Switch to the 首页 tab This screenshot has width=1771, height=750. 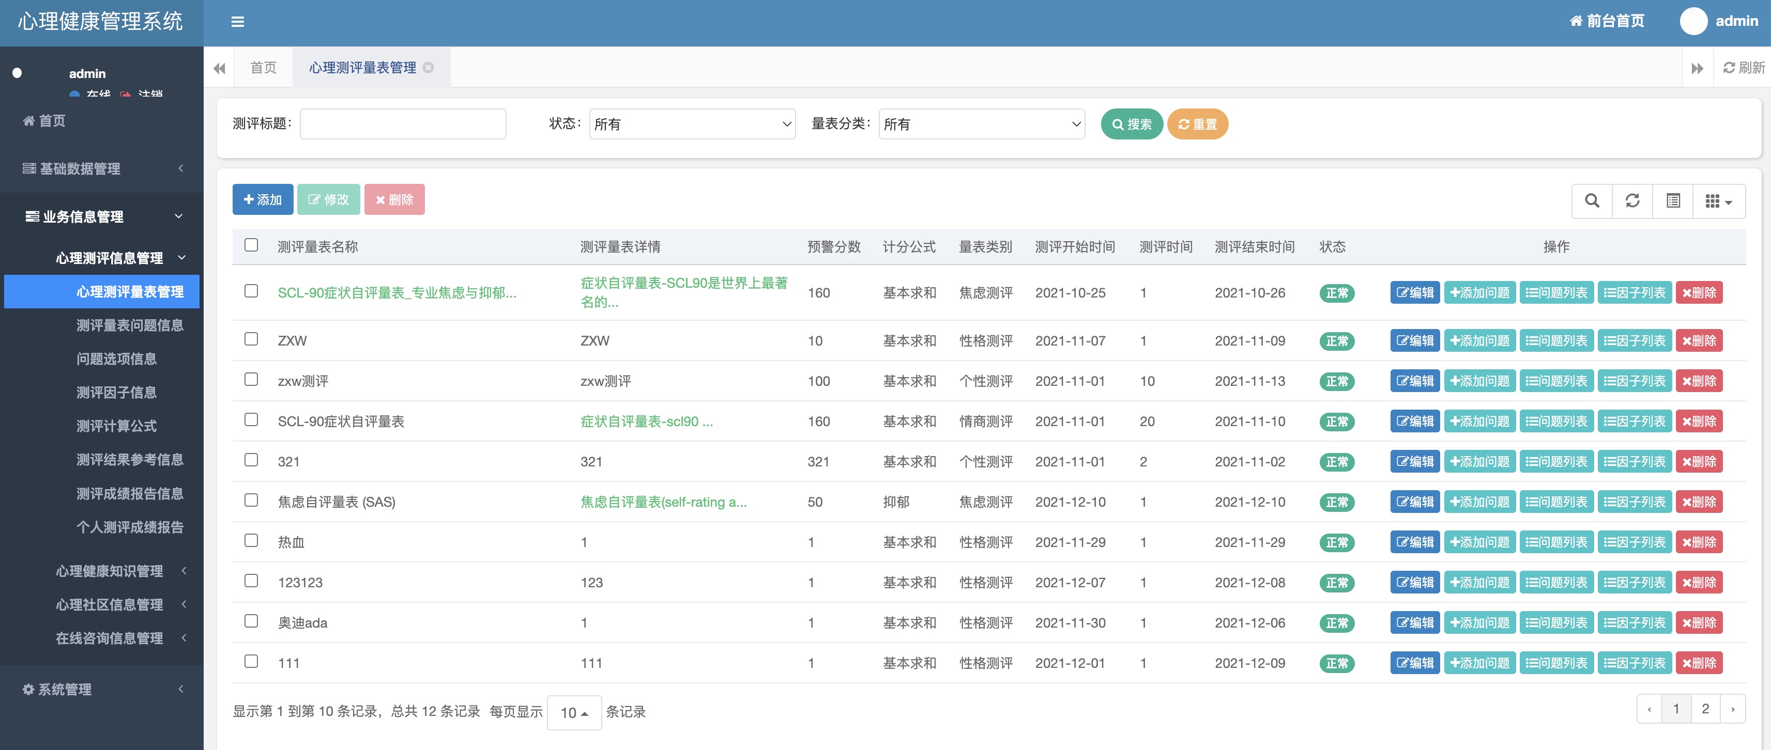point(263,67)
